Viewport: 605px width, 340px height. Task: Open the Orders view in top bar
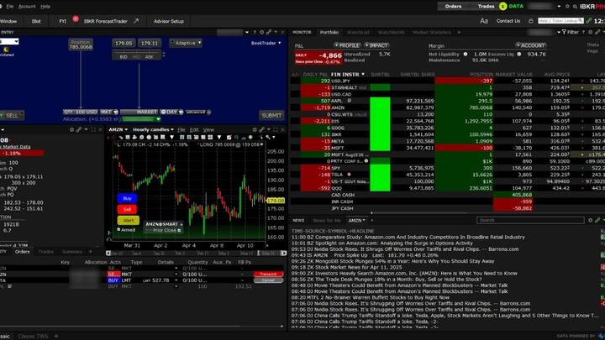click(453, 6)
